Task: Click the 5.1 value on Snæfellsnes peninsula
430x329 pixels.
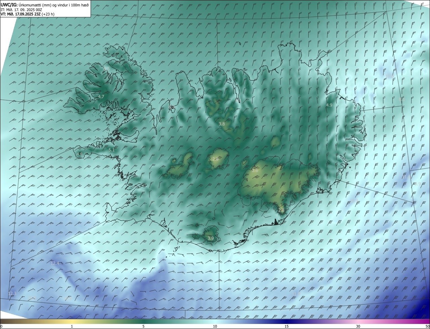Action: pos(112,150)
